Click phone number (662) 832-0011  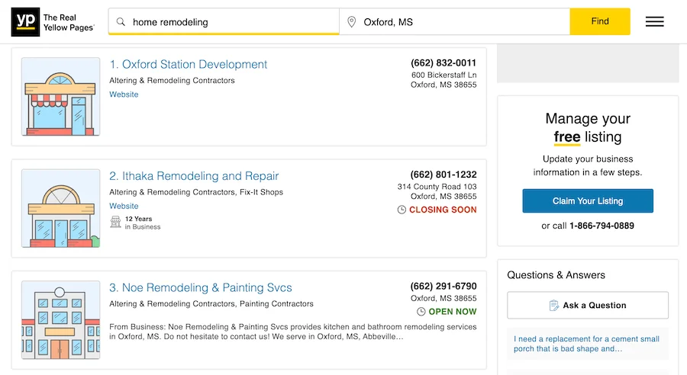(x=443, y=63)
